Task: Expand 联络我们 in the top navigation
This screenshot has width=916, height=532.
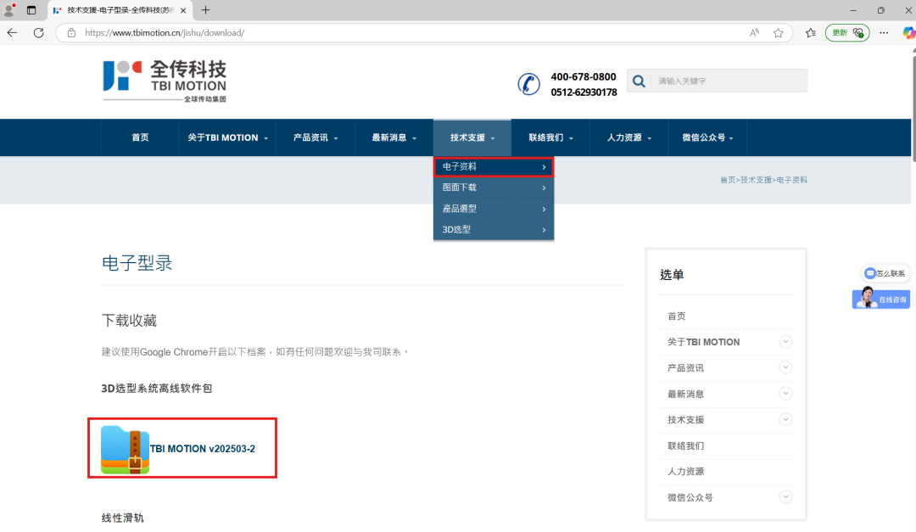Action: pyautogui.click(x=551, y=137)
